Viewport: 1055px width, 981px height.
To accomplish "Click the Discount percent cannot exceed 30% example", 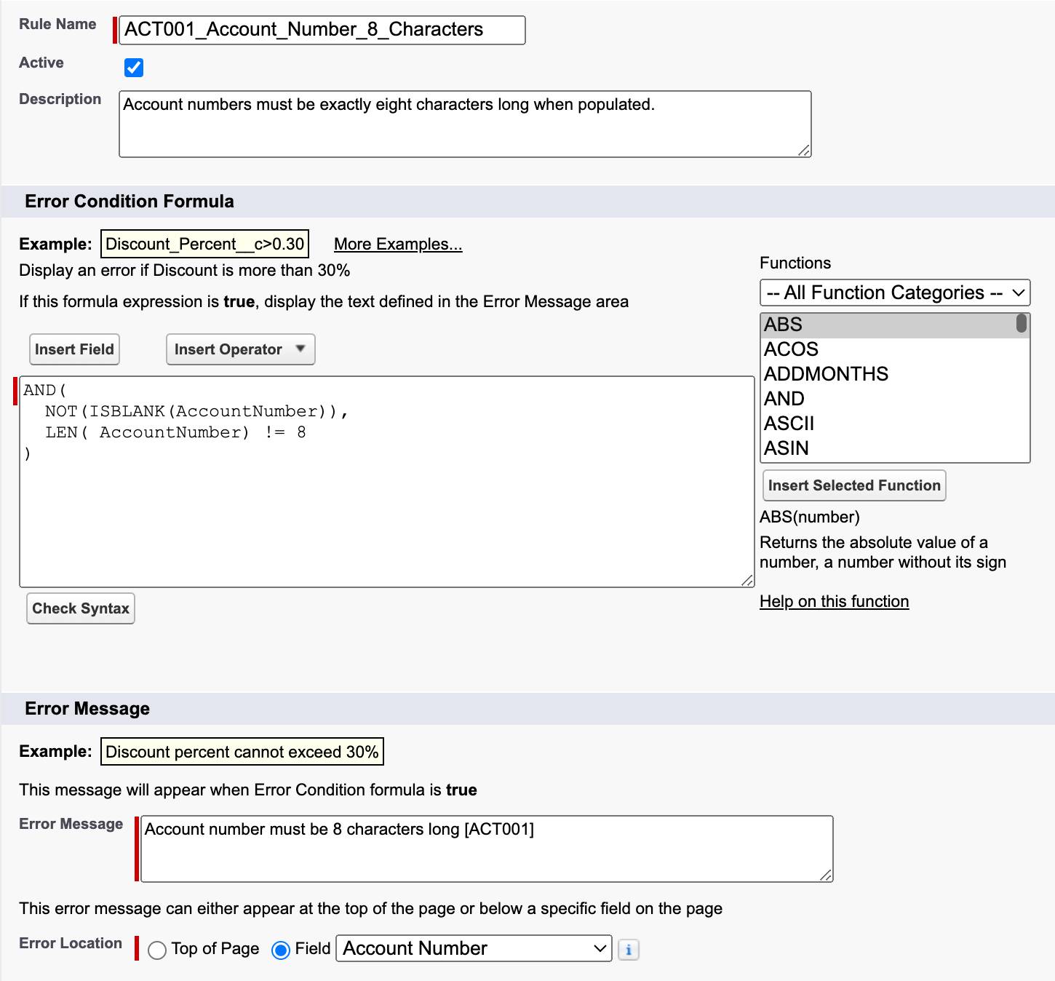I will (242, 752).
